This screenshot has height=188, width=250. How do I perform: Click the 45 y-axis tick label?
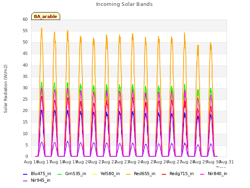[25, 54]
